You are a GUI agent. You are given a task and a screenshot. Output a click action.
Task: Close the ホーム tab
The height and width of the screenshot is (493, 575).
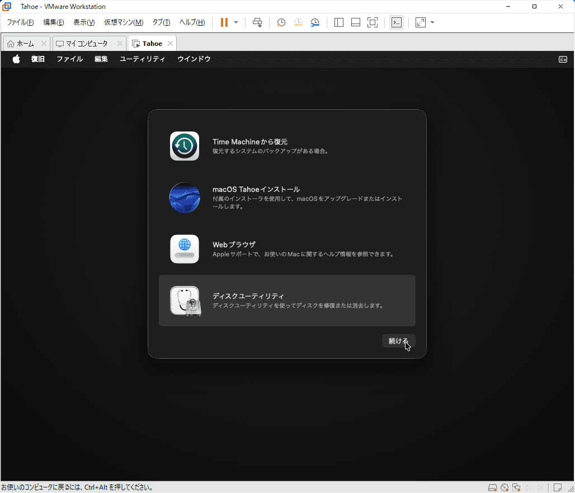click(x=44, y=44)
